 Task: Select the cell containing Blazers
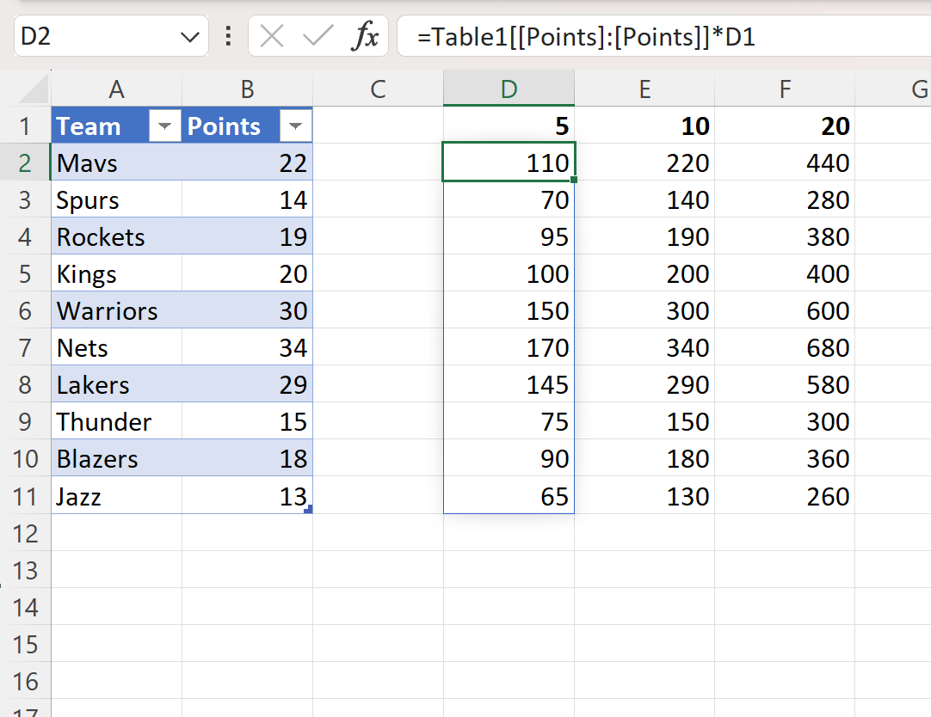(116, 458)
